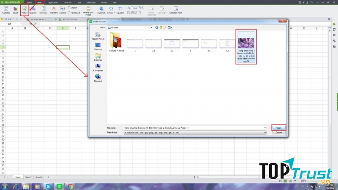This screenshot has width=338, height=190.
Task: Click the Equation icon
Action: click(x=120, y=9)
